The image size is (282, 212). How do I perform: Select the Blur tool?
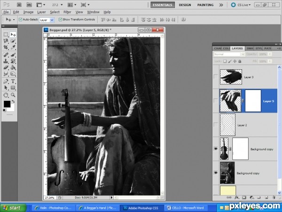click(6, 74)
